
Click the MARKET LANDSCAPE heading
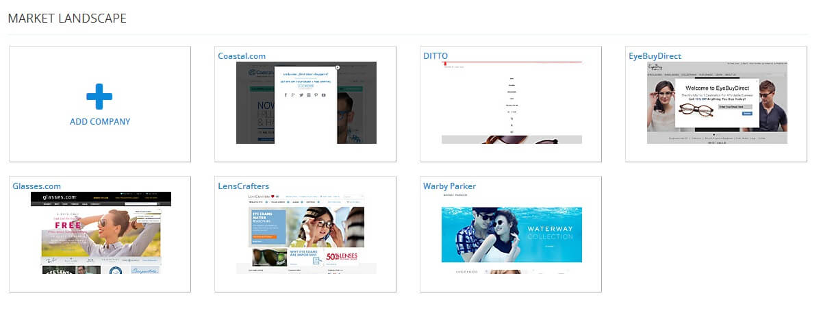pos(67,18)
